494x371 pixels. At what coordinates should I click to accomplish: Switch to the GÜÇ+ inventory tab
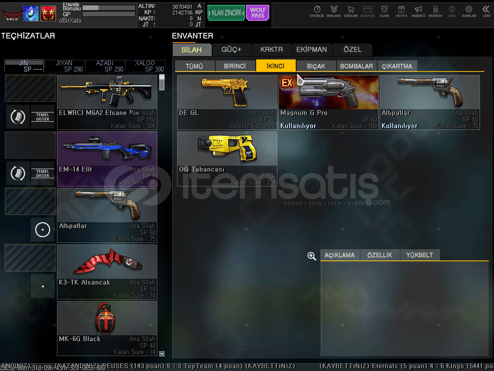(232, 50)
